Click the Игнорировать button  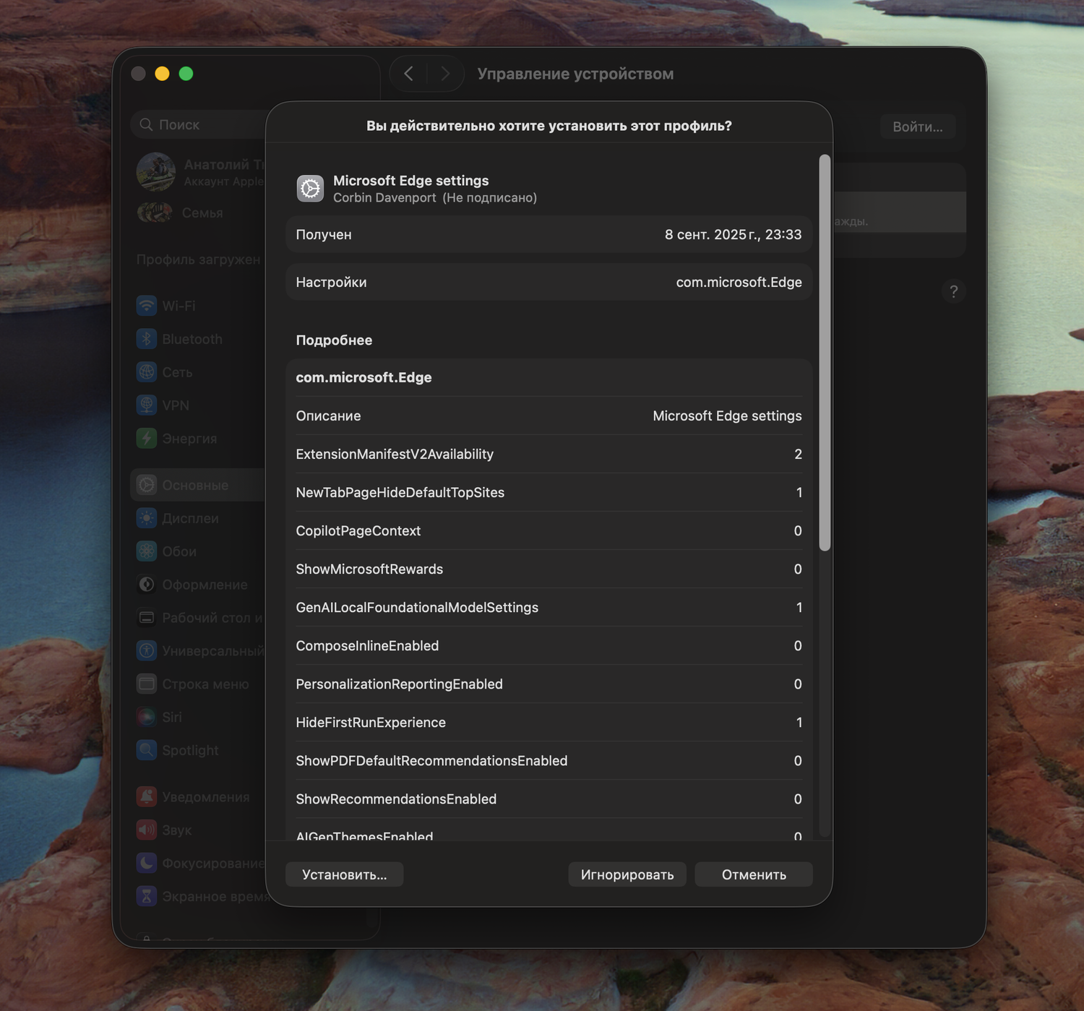tap(627, 874)
